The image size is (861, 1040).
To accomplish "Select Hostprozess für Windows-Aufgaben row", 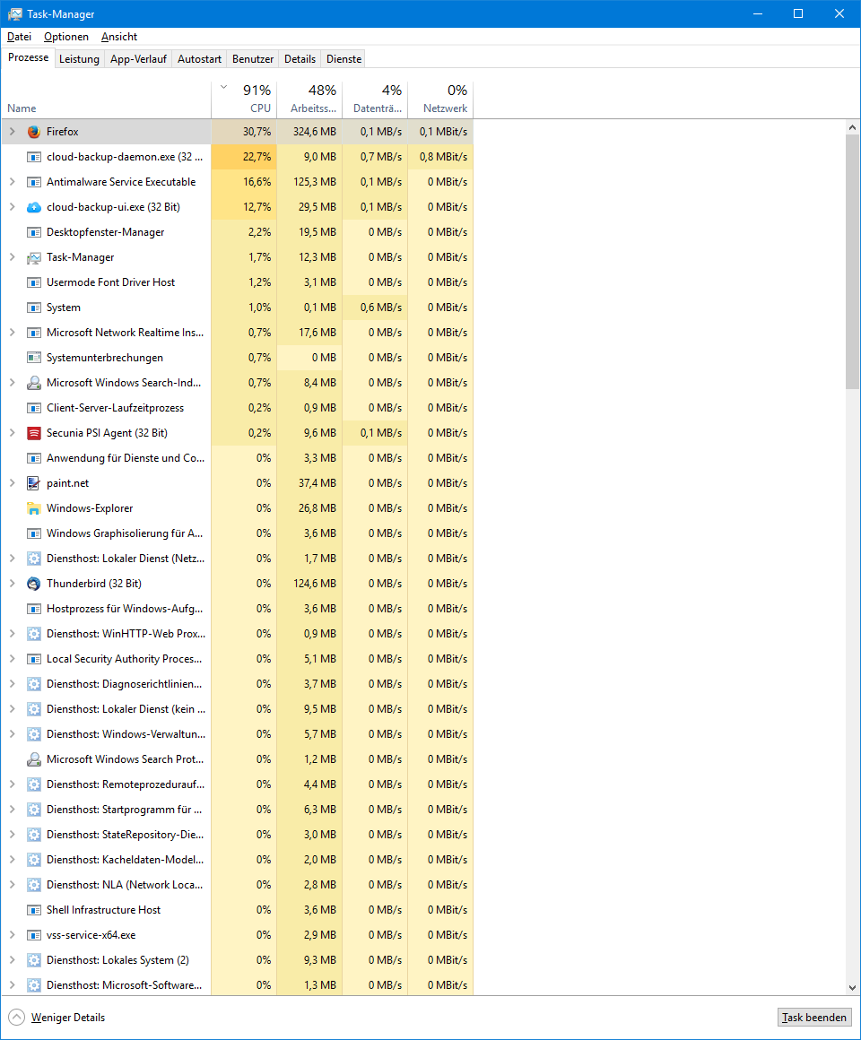I will [x=238, y=609].
